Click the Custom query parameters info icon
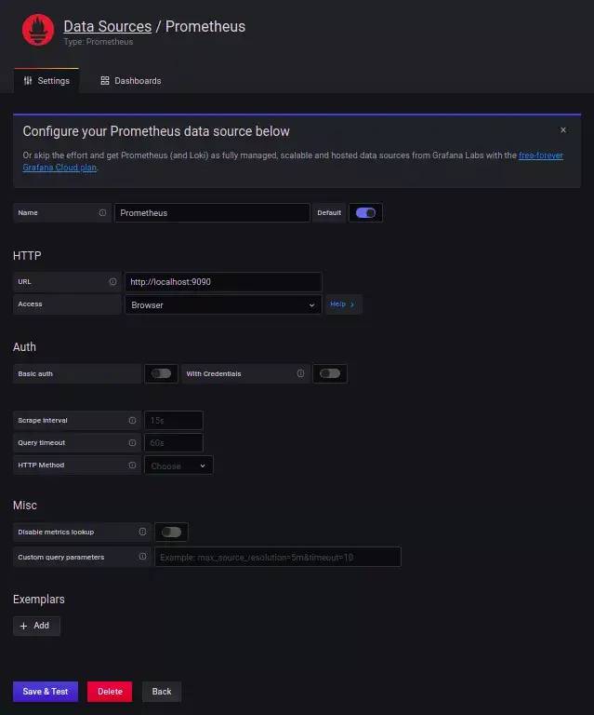Image resolution: width=594 pixels, height=715 pixels. point(142,557)
